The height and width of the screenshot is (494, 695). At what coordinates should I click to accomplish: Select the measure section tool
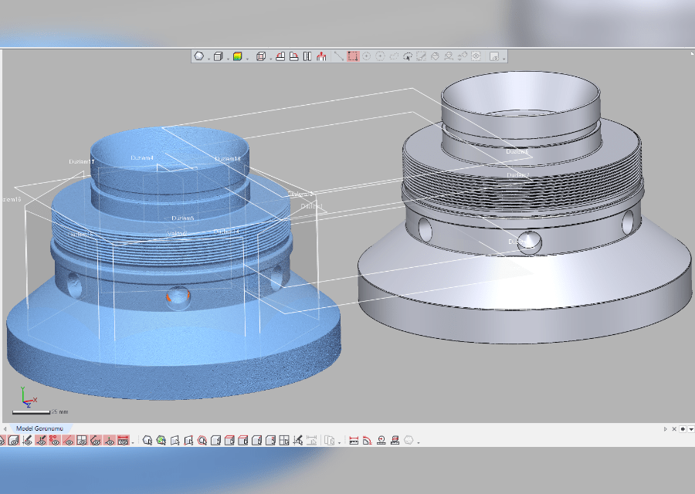tap(395, 441)
